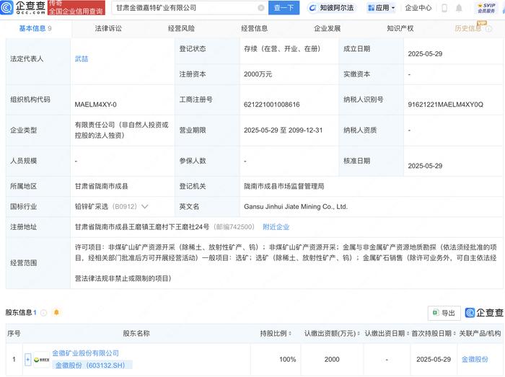Click the 历史信息 help circle icon
Viewport: 505px width, 377px height.
coord(488,29)
